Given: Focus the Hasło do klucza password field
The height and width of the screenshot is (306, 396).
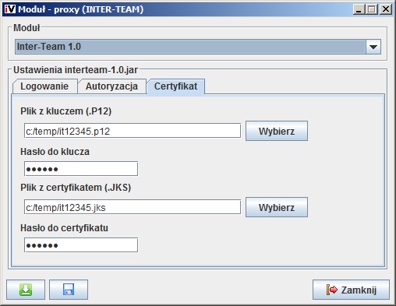Looking at the screenshot, I should tap(81, 169).
